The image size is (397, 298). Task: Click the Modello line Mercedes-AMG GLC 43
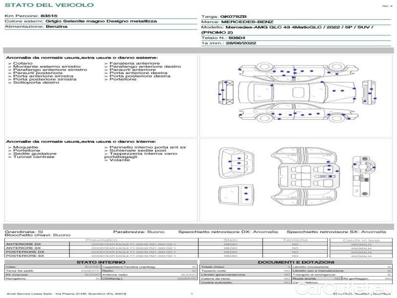299,27
